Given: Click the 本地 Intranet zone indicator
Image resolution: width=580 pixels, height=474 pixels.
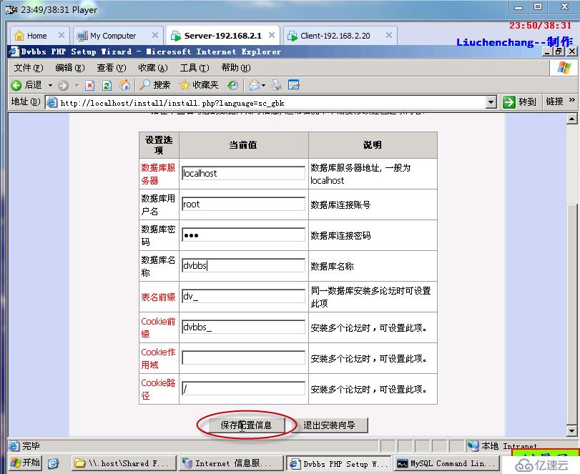Looking at the screenshot, I should (x=502, y=446).
